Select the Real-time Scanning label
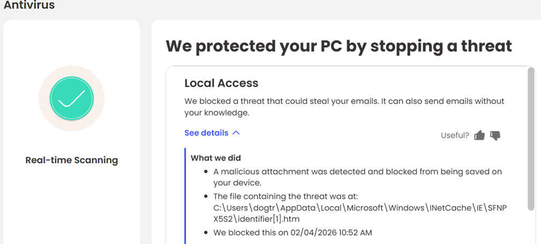Viewport: 541px width, 244px height. pyautogui.click(x=72, y=160)
